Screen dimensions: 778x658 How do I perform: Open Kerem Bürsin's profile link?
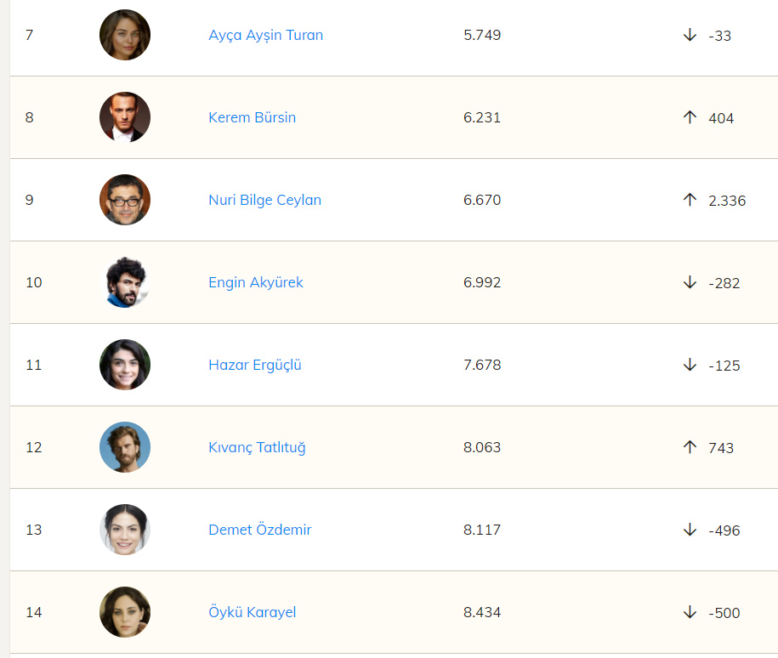pyautogui.click(x=252, y=117)
